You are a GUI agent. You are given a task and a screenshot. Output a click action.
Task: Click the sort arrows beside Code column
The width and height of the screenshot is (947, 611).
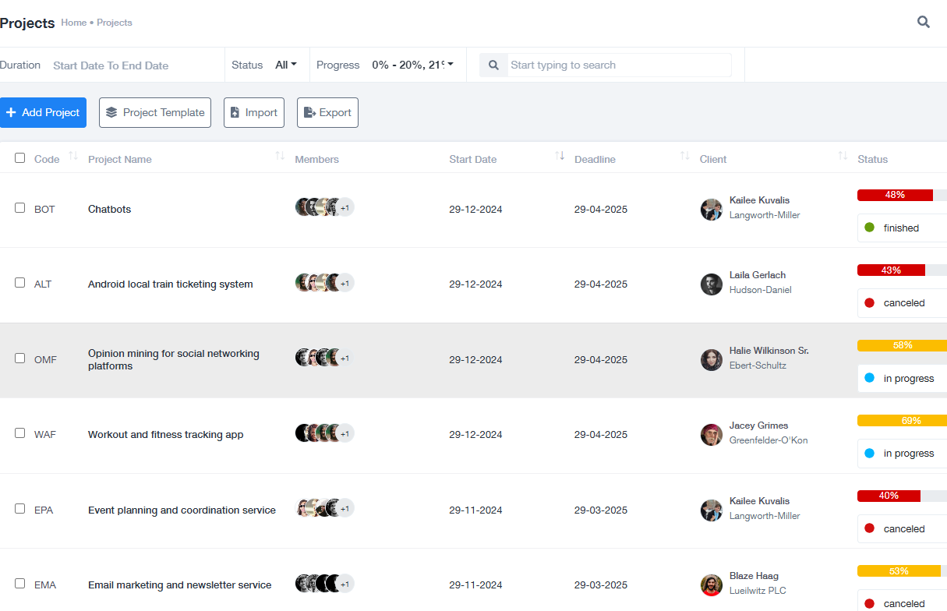[x=73, y=157]
